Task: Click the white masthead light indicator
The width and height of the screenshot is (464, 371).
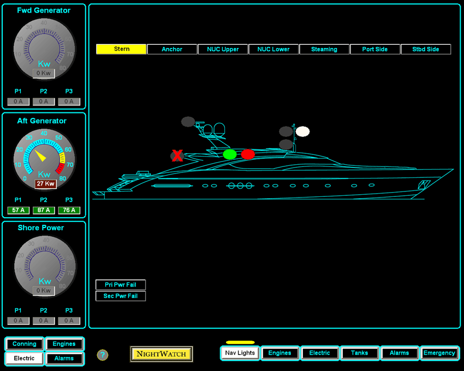Action: 304,131
